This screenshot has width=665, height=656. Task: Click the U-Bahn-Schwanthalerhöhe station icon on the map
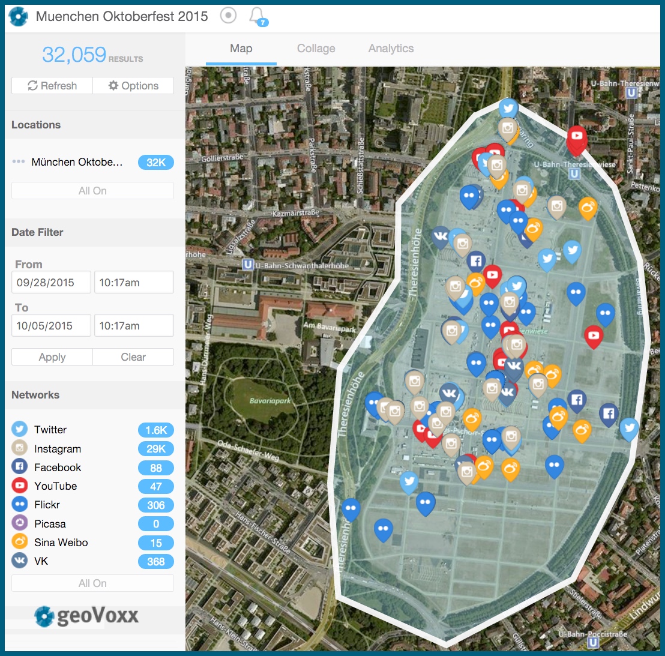point(248,265)
